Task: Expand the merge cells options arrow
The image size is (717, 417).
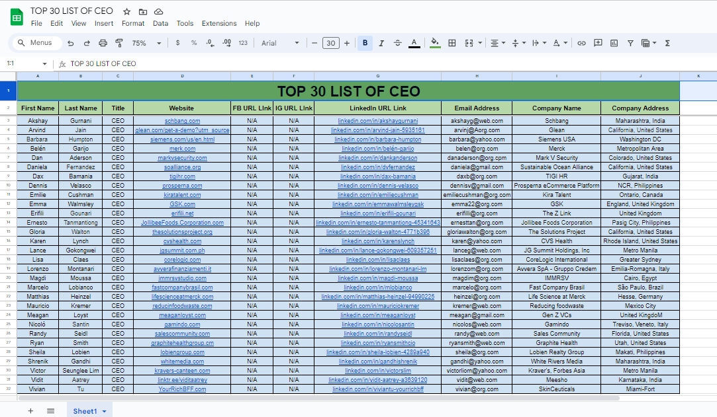Action: click(480, 43)
